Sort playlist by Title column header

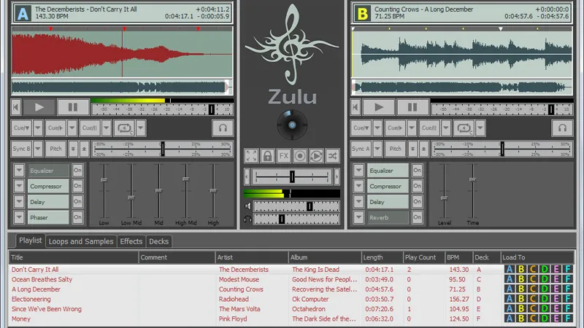pos(74,257)
